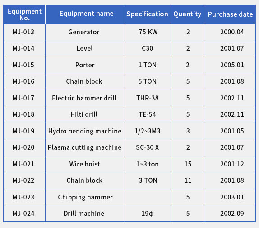Click the Equipment No. column header

click(x=24, y=14)
